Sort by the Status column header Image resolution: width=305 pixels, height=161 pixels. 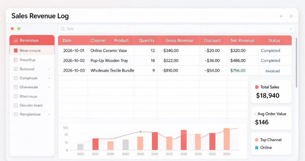point(274,40)
